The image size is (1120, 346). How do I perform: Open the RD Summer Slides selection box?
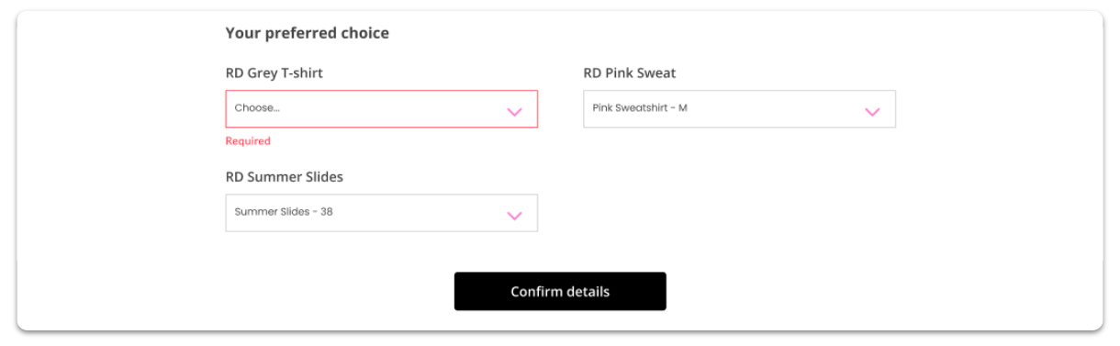(381, 212)
